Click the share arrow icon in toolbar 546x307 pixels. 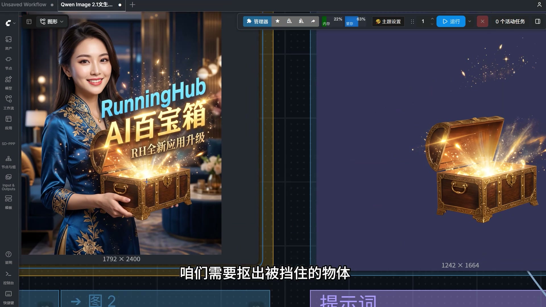point(313,21)
